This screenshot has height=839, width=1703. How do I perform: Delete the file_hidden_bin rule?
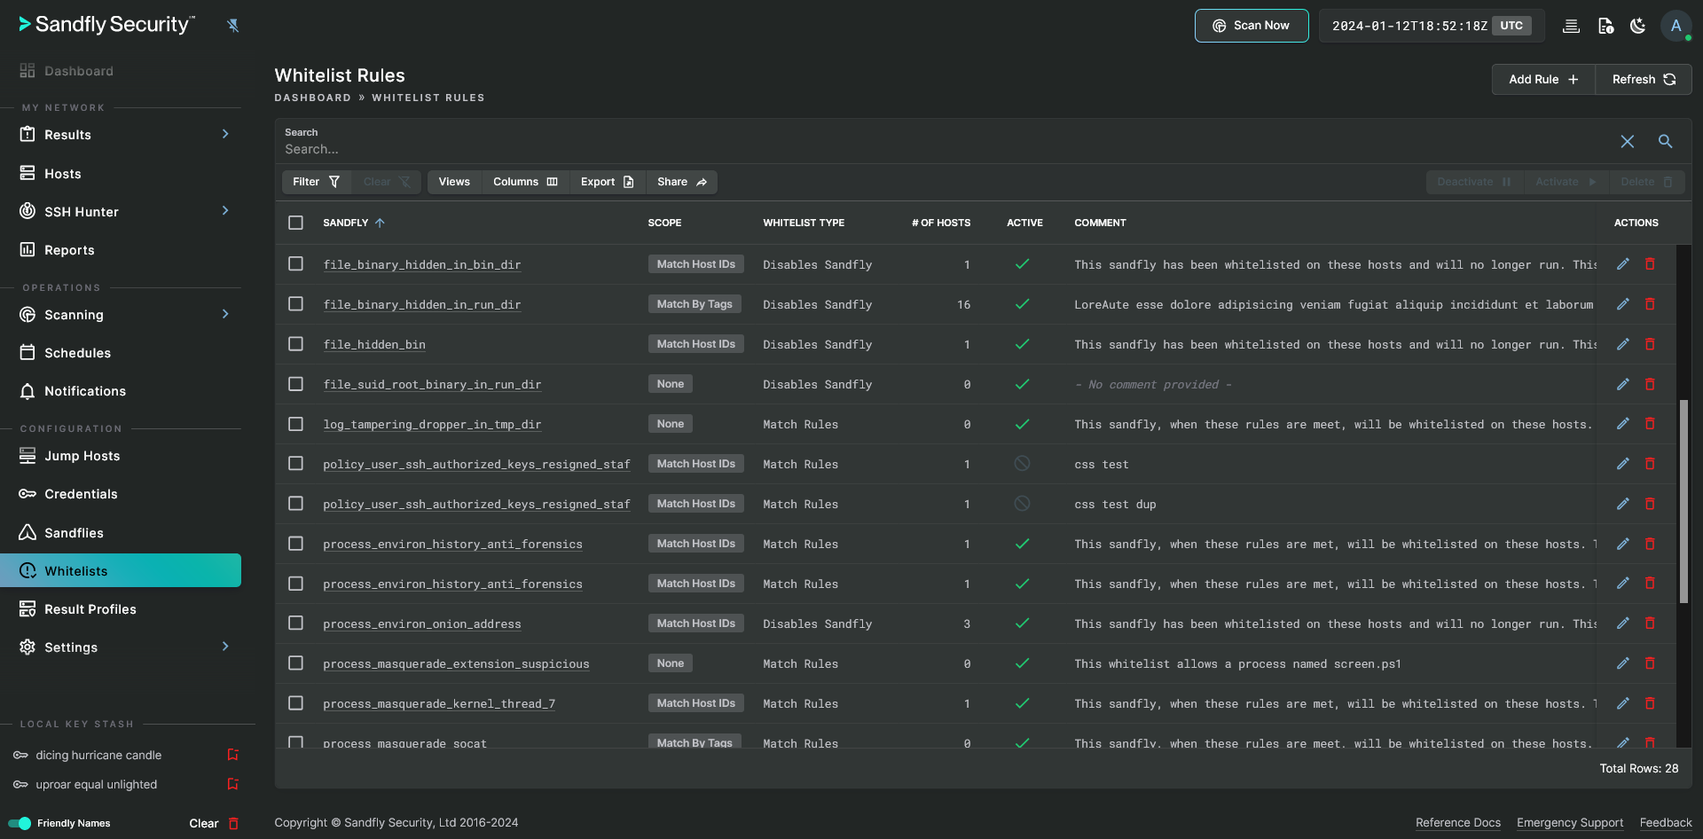coord(1651,344)
